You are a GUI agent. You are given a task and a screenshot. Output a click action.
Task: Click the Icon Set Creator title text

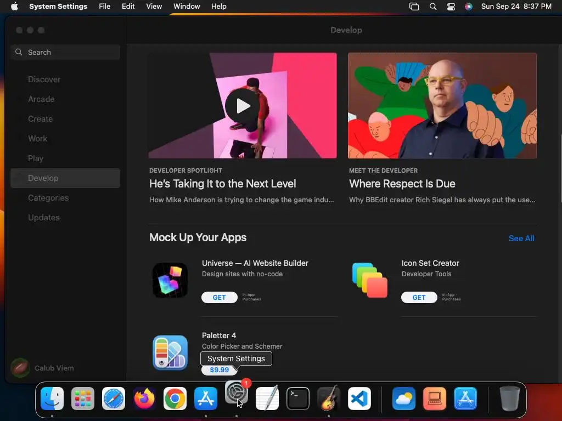tap(430, 263)
